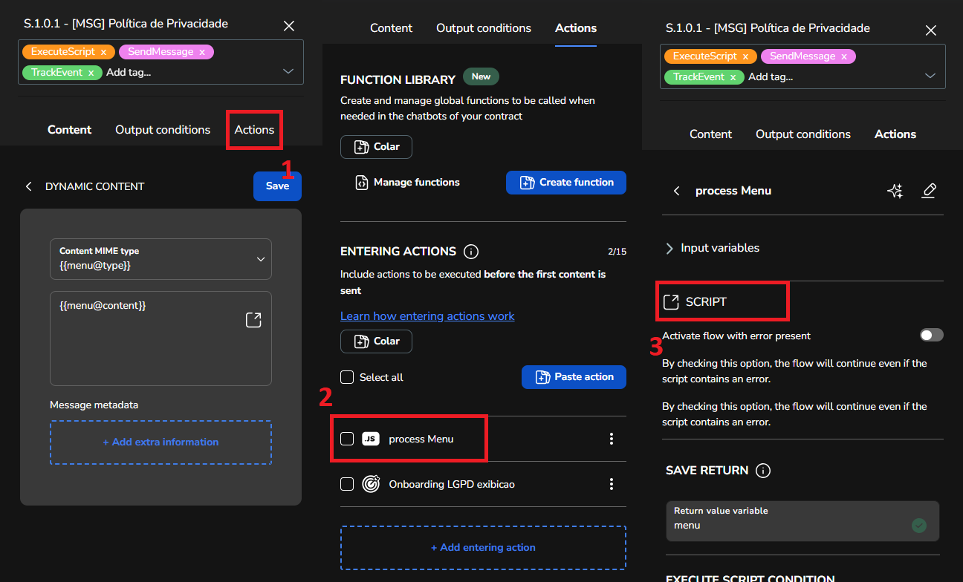963x582 pixels.
Task: Click the Paste action button
Action: coord(574,377)
